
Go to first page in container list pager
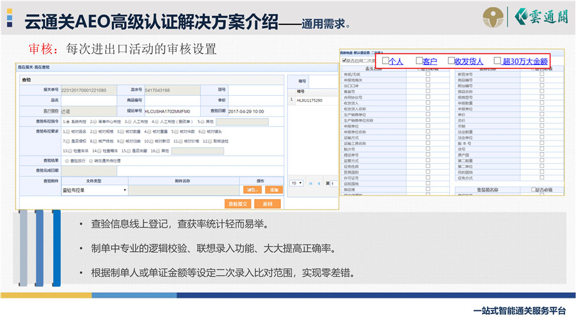(x=311, y=183)
